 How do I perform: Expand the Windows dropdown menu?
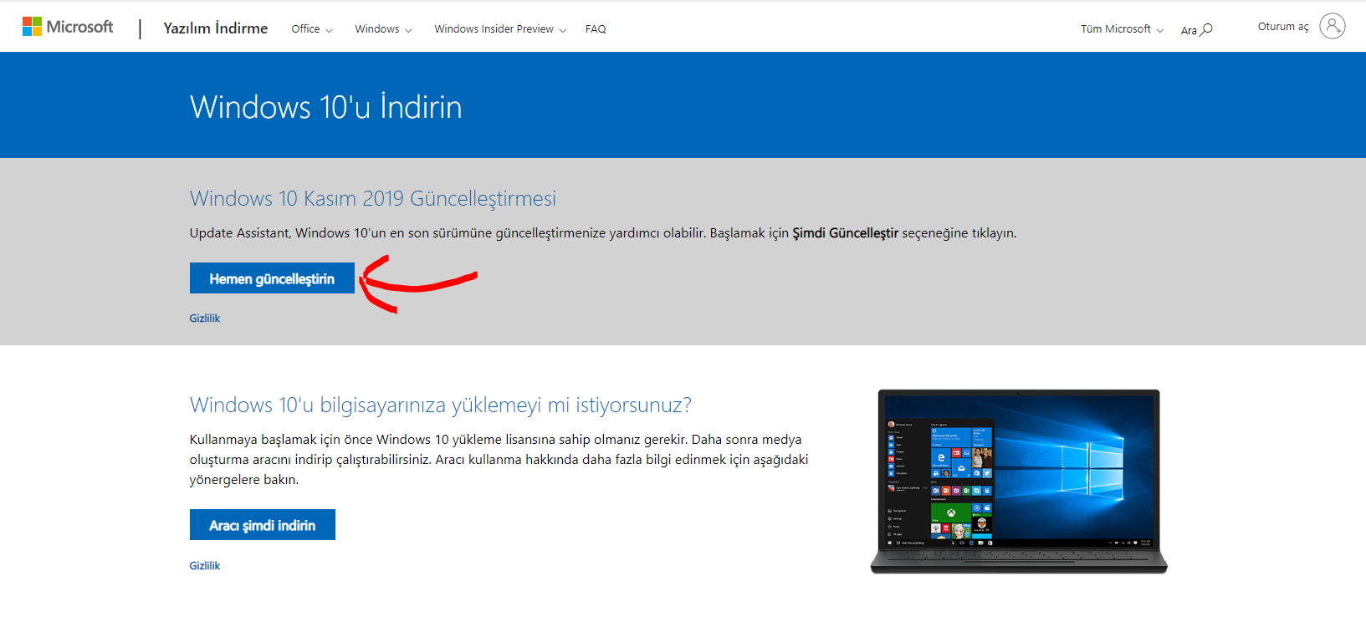point(383,29)
